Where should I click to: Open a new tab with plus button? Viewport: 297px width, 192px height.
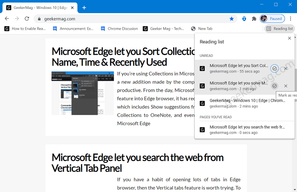point(84,8)
